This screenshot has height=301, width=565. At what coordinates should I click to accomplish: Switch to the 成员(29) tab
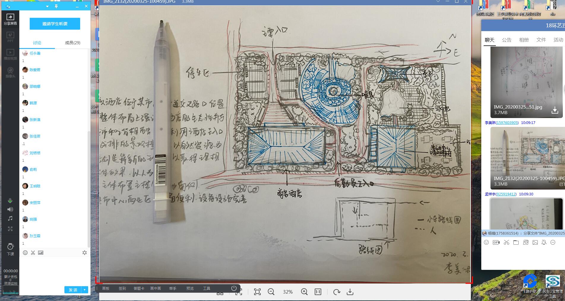pyautogui.click(x=73, y=43)
